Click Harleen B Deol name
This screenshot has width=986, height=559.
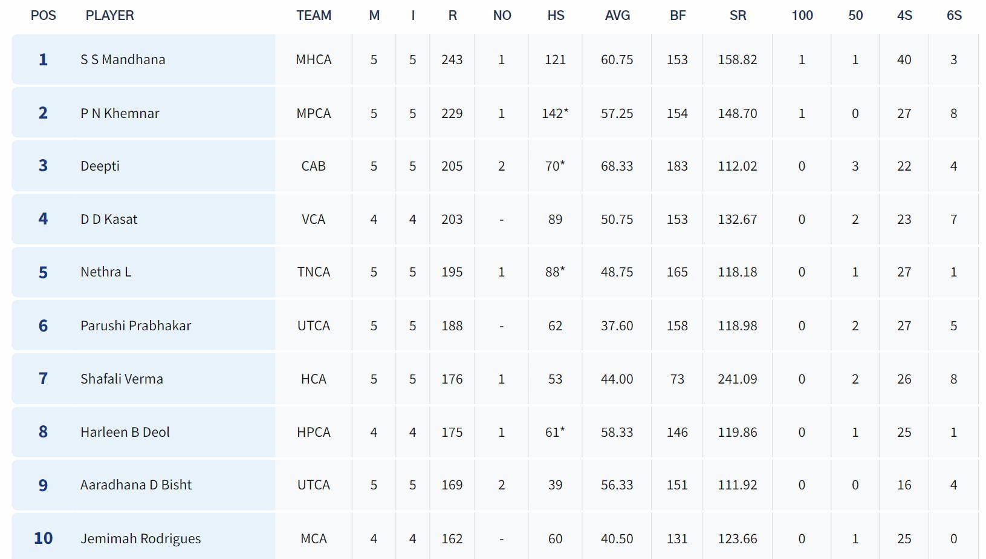click(x=125, y=432)
